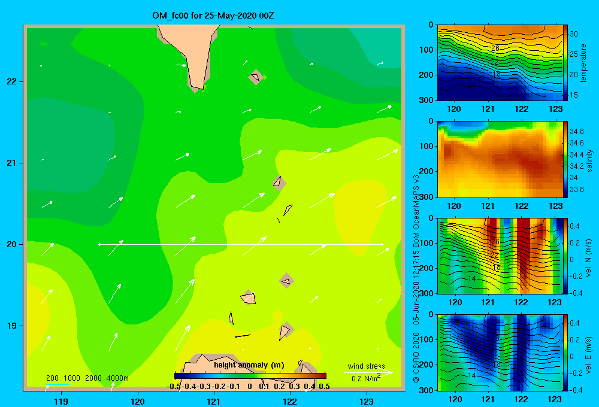Click the "wind stress" legend label
Viewport: 599px width, 407px height.
[x=366, y=366]
